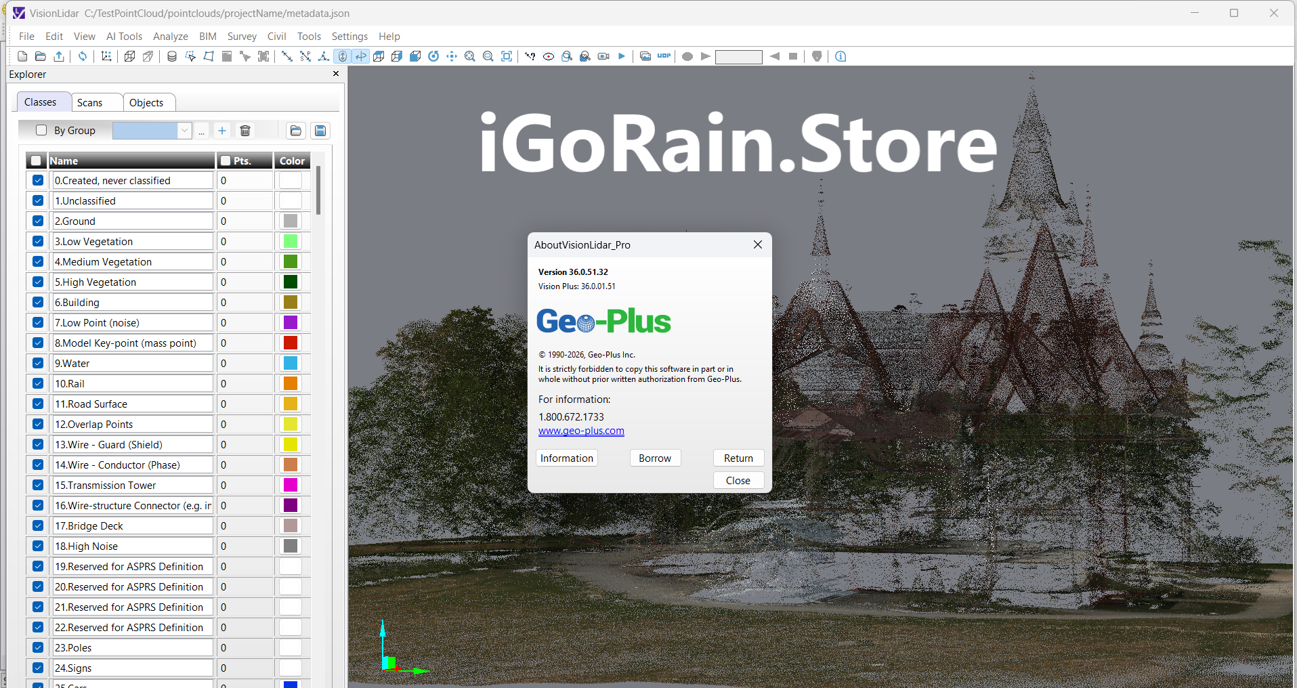Open the AI Tools menu
This screenshot has height=688, width=1297.
click(124, 36)
